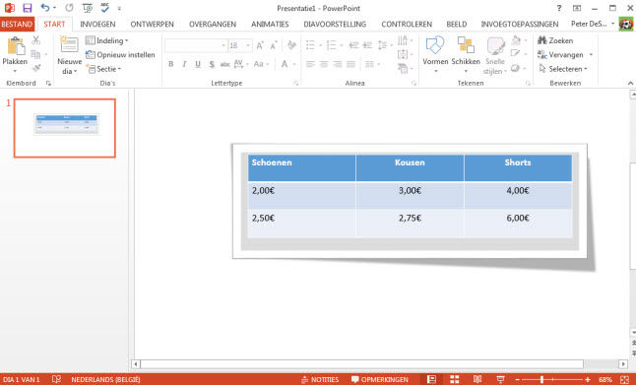Open the BESTAND file tab
Screen dimensions: 636x385
point(17,24)
